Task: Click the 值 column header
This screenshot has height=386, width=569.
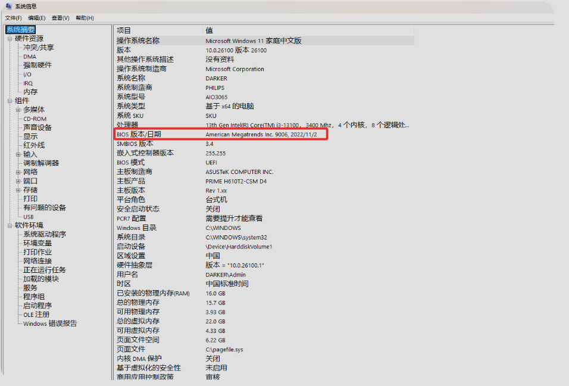Action: click(209, 30)
